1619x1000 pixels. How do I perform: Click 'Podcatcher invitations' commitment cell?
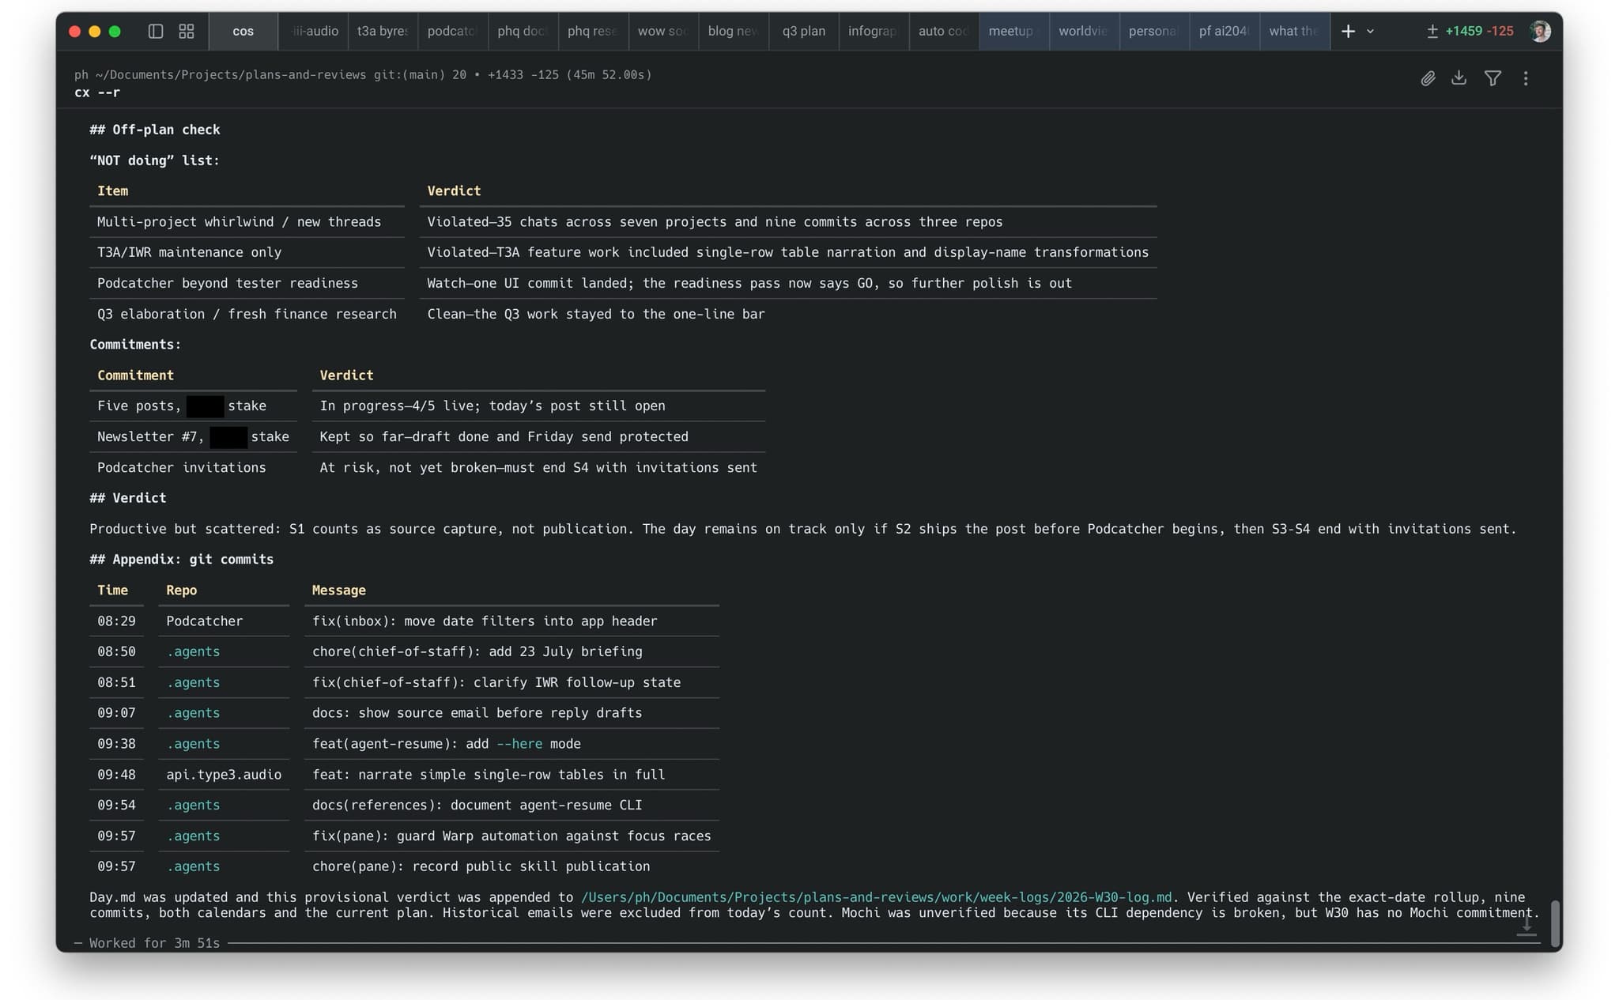point(181,467)
